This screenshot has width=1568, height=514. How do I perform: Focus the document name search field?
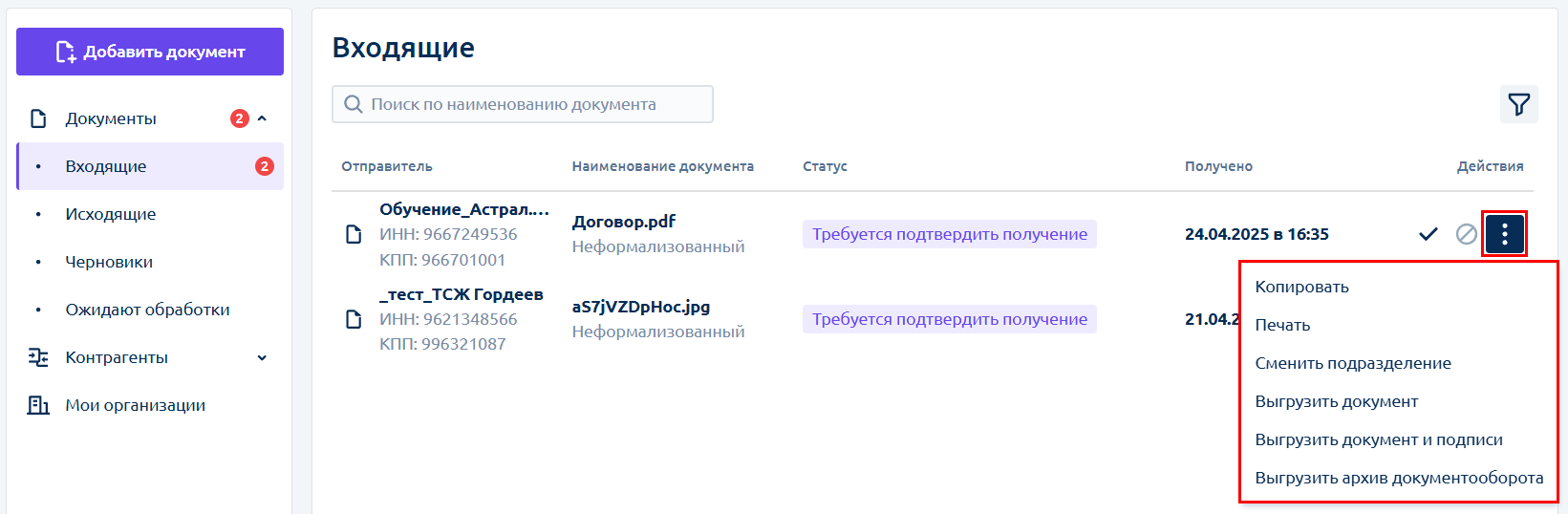click(535, 104)
